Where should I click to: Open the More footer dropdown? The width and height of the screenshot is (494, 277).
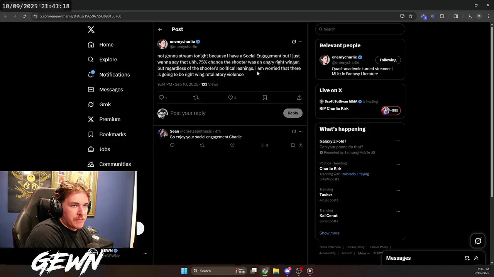[364, 253]
